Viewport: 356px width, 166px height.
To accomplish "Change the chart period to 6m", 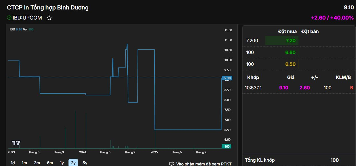I will [50, 163].
